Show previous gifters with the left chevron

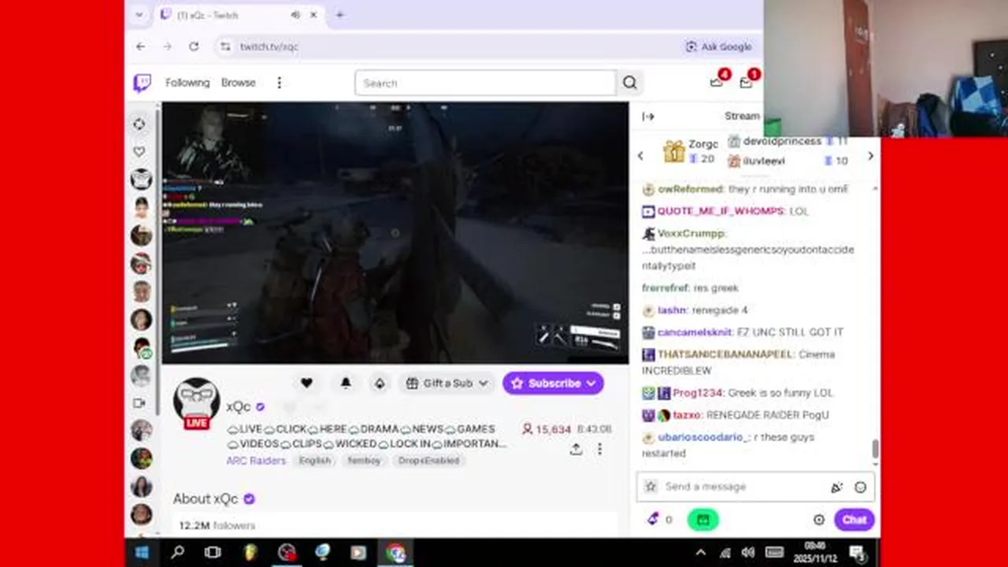640,156
